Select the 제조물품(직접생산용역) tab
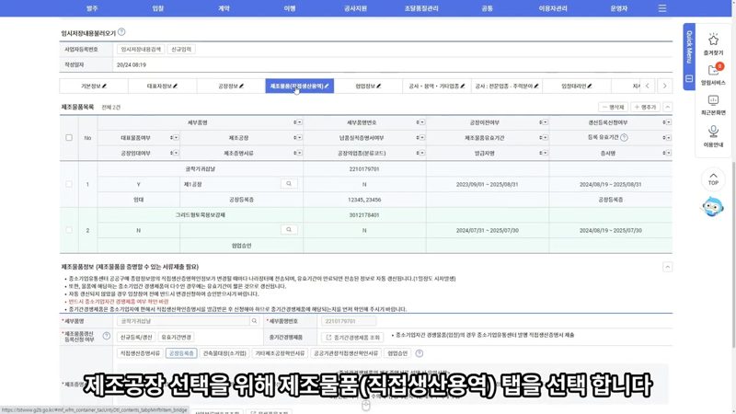The width and height of the screenshot is (736, 414). pos(300,86)
